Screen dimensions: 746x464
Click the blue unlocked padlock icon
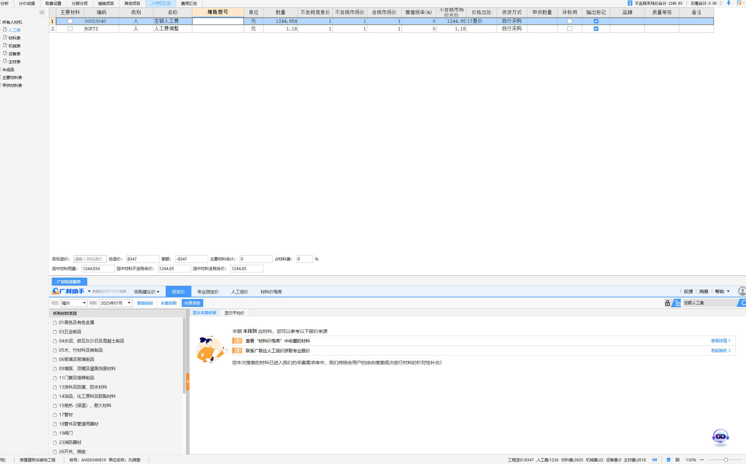coord(677,303)
